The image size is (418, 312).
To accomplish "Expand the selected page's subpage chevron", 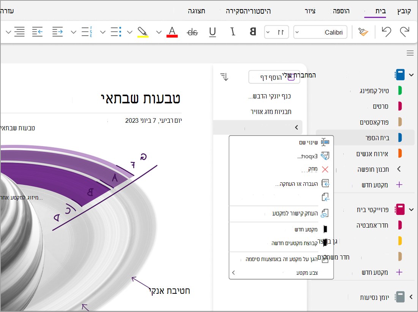I will [297, 127].
